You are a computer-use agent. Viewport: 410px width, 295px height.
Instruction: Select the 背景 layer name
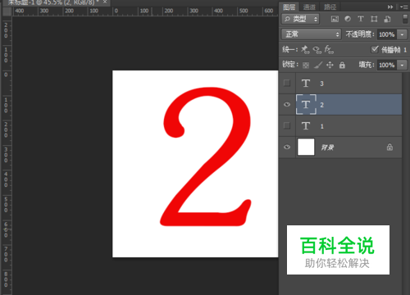(327, 147)
